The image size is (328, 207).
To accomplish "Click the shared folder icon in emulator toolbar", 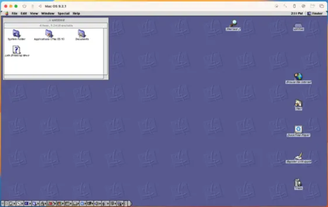I will pos(313,6).
